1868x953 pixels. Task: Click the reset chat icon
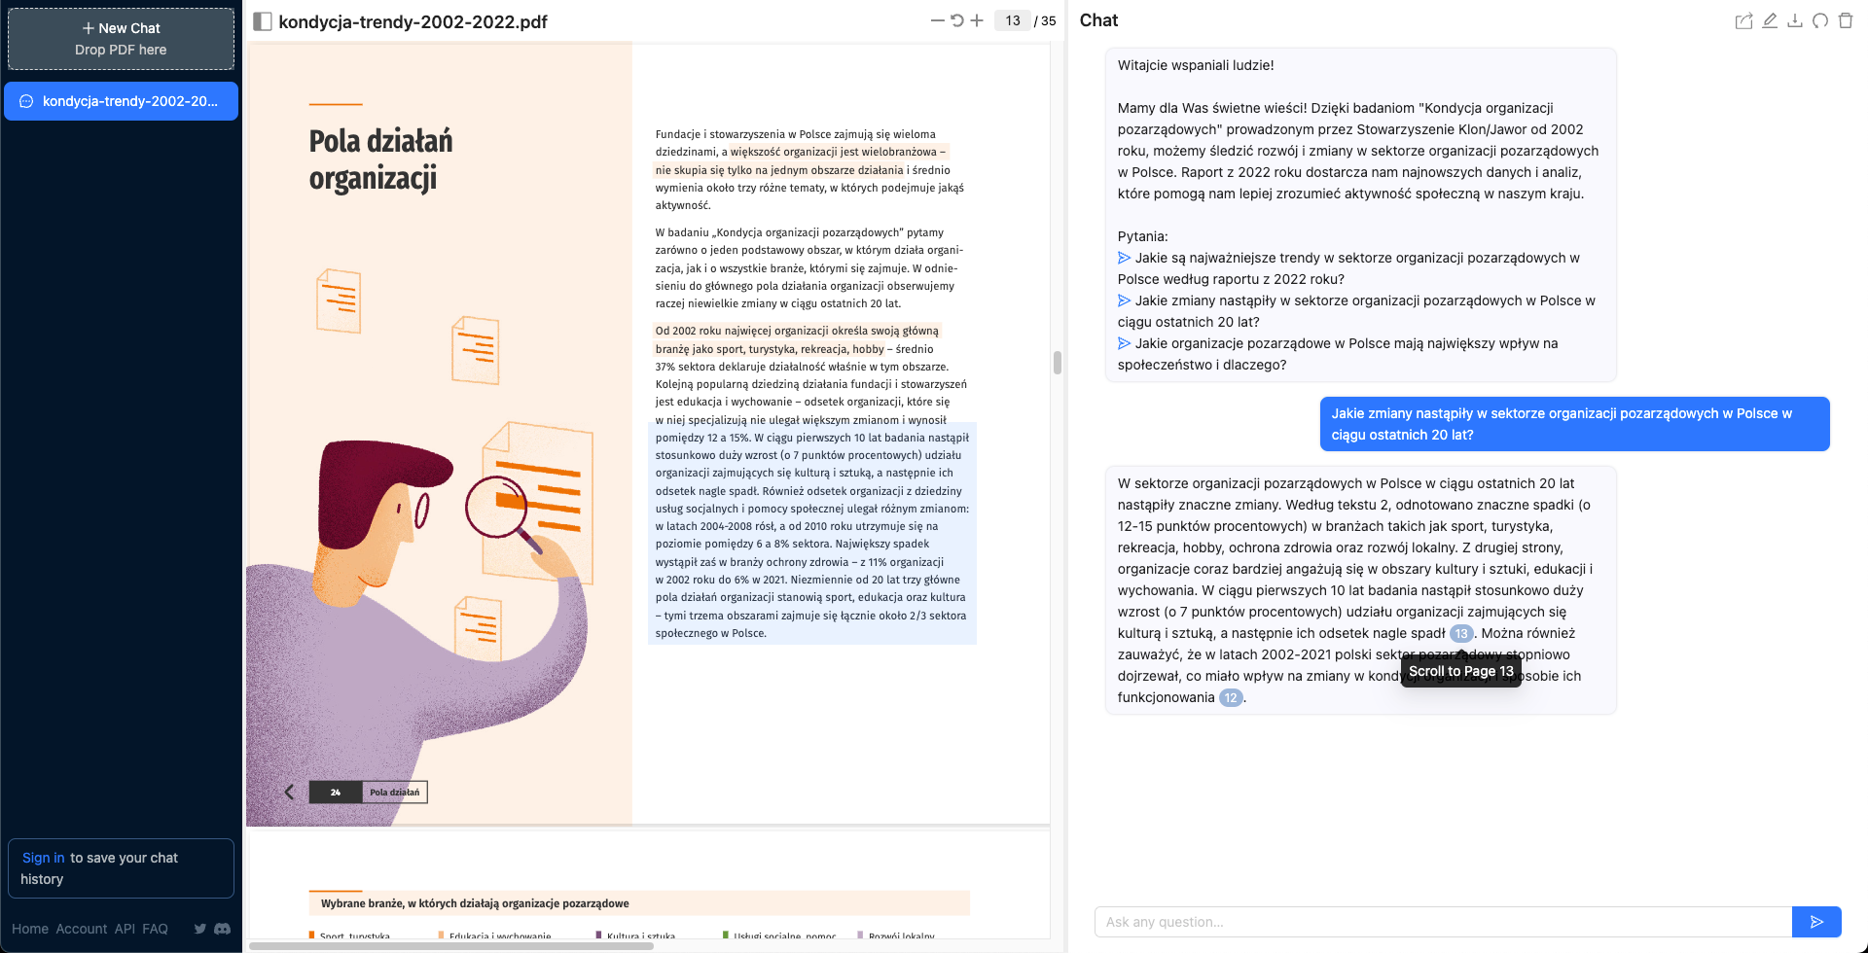click(1819, 20)
